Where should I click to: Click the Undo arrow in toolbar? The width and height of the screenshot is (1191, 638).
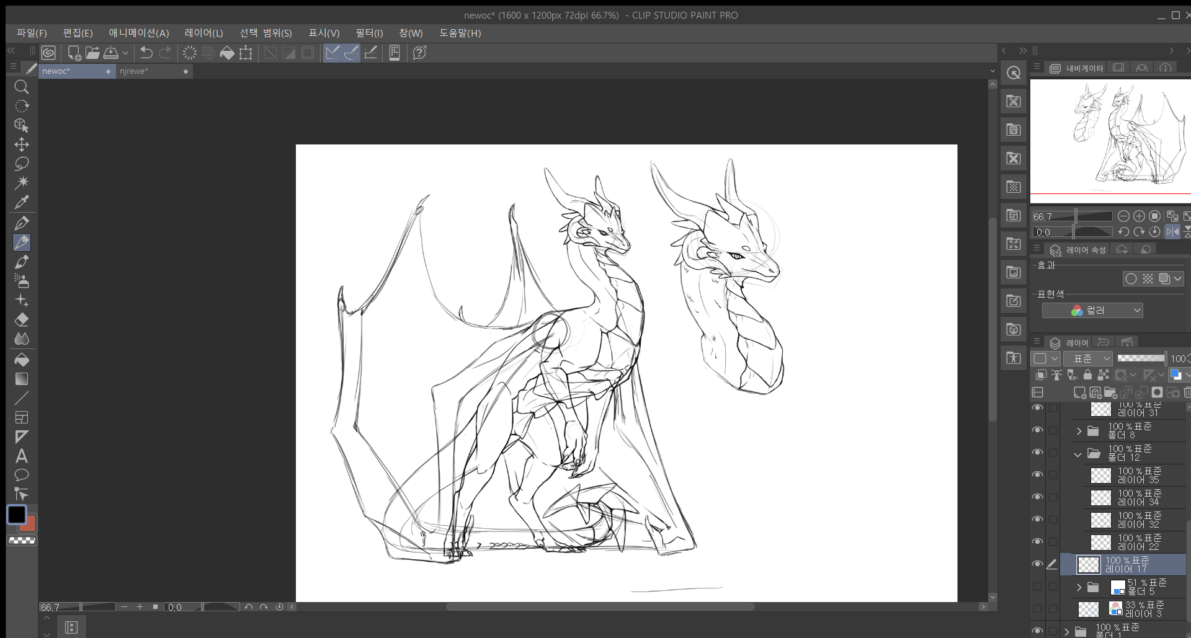[146, 53]
